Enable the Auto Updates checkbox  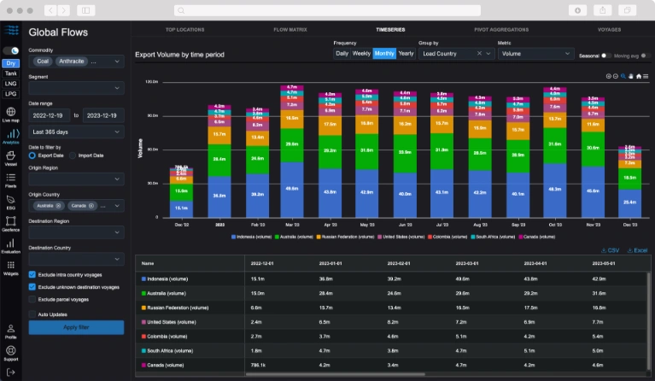(32, 314)
